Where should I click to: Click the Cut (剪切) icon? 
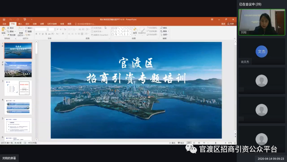pos(11,28)
